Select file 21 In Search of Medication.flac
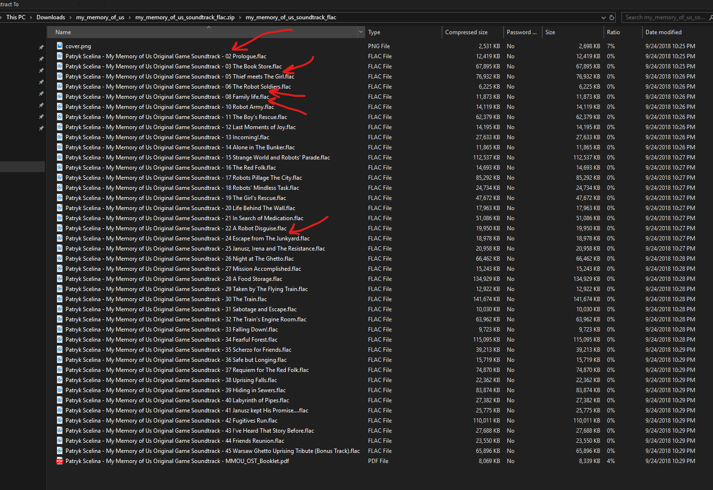This screenshot has height=490, width=713. [x=185, y=218]
